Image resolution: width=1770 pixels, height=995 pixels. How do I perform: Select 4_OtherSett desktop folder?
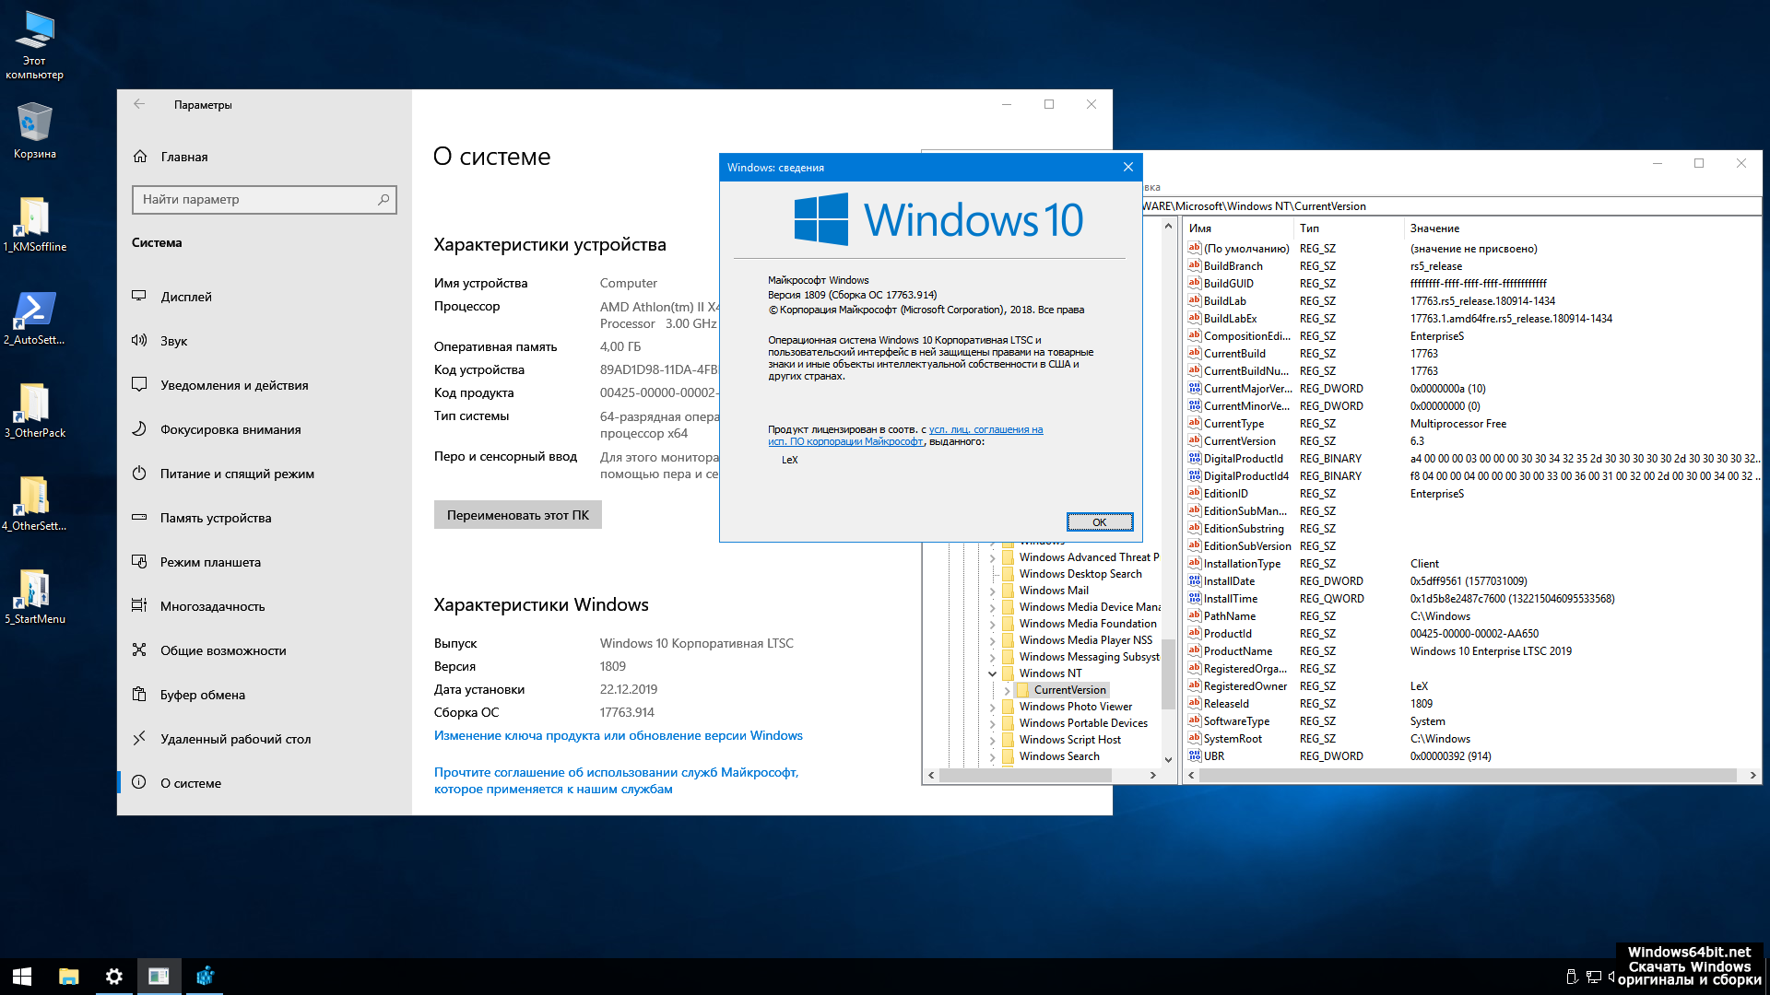tap(35, 503)
